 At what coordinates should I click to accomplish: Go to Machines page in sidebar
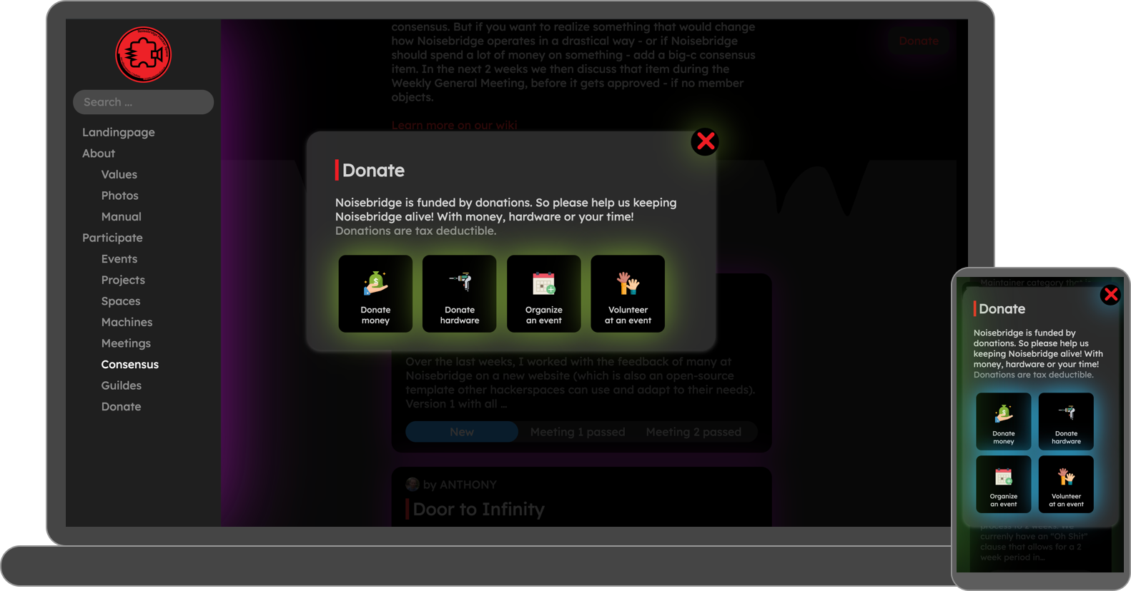click(x=127, y=322)
